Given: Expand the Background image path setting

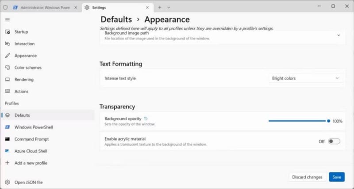Looking at the screenshot, I should coord(339,35).
